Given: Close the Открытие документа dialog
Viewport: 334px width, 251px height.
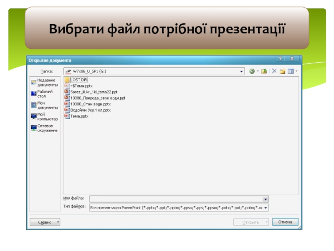Looking at the screenshot, I should pos(292,59).
